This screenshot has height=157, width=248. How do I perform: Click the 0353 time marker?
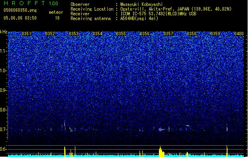pyautogui.click(x=74, y=34)
